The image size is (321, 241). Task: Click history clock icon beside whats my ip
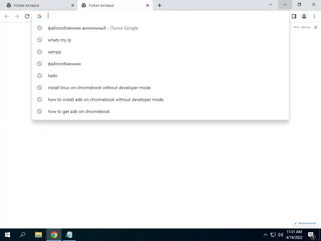pos(39,40)
